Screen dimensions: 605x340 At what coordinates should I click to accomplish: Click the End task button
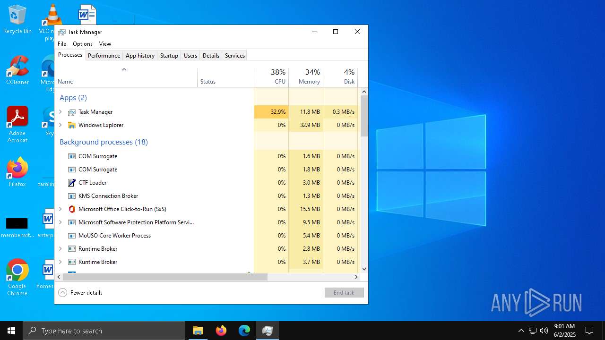(344, 293)
